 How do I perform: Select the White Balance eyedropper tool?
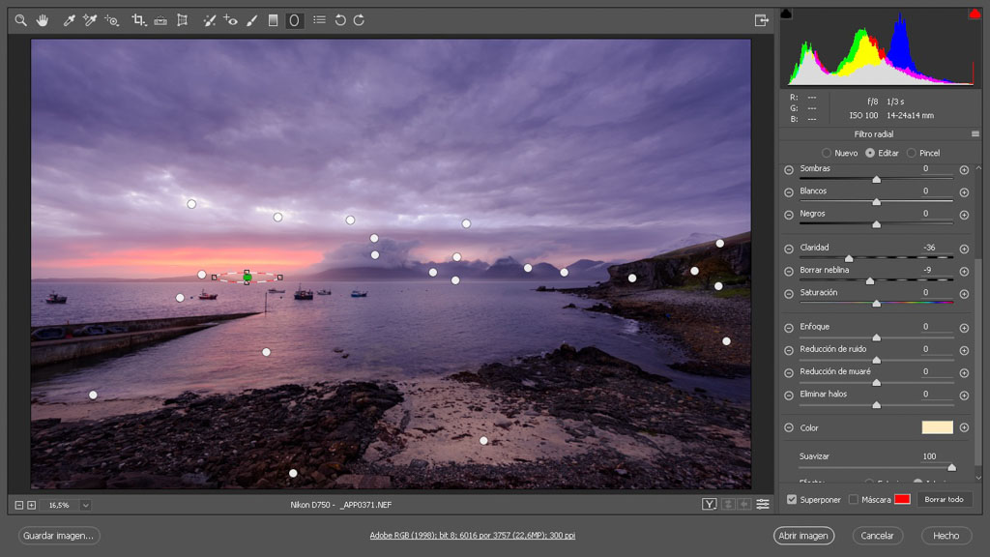click(x=69, y=20)
